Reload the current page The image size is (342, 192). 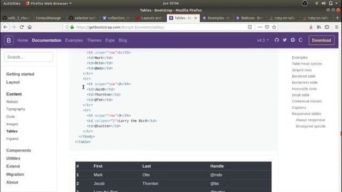point(21,27)
